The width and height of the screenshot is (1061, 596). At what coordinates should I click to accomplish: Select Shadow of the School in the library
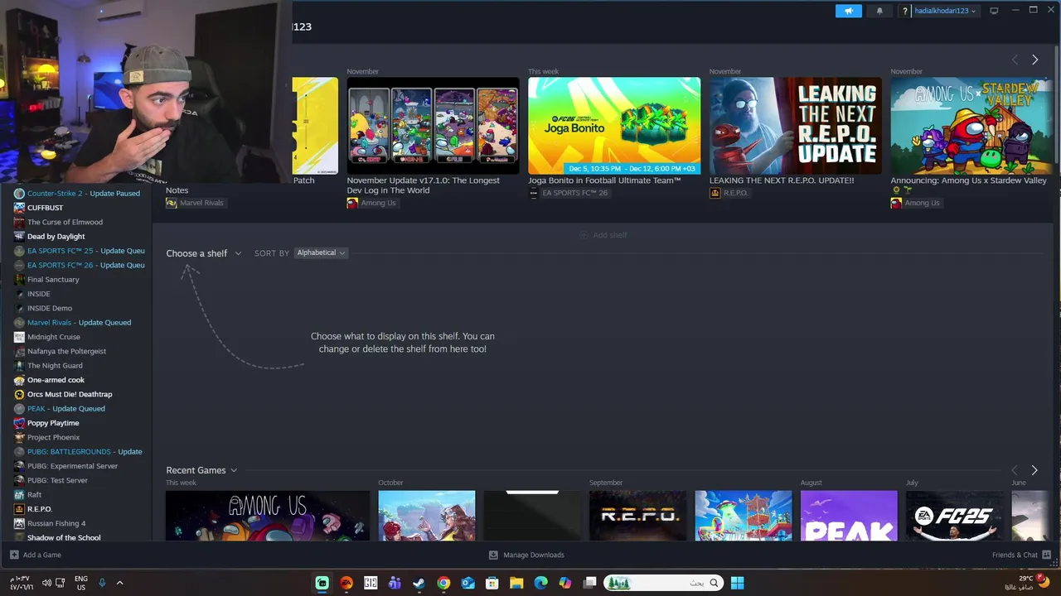64,538
